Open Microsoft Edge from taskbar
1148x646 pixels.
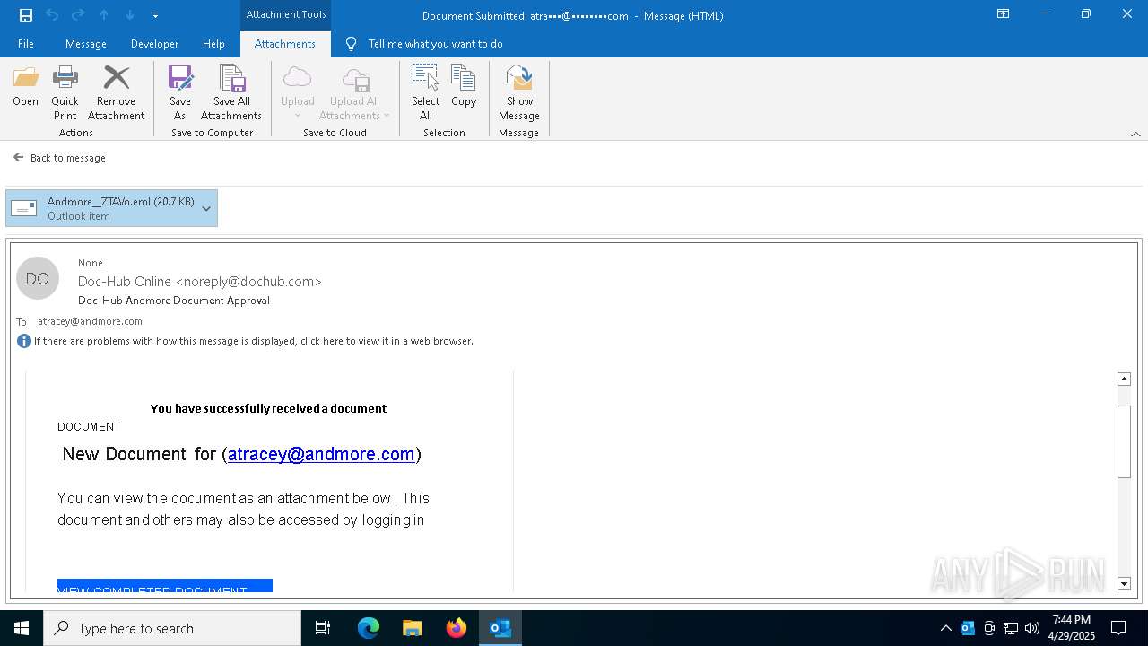point(369,628)
